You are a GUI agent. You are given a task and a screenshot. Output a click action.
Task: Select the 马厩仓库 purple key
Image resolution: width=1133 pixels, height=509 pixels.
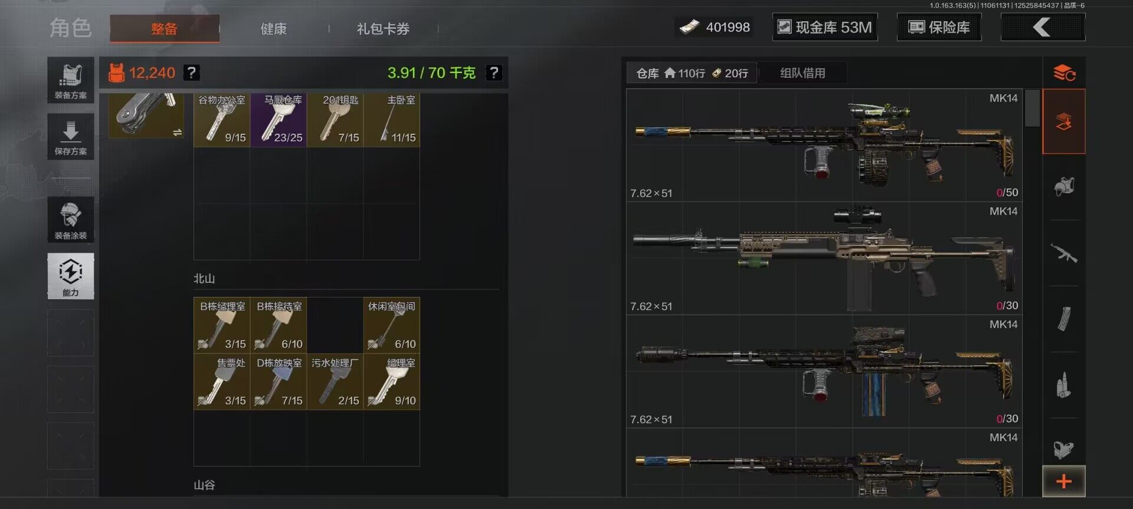coord(279,119)
